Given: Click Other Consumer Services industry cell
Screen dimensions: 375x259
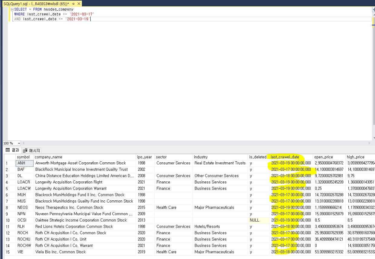Looking at the screenshot, I should tap(220, 176).
